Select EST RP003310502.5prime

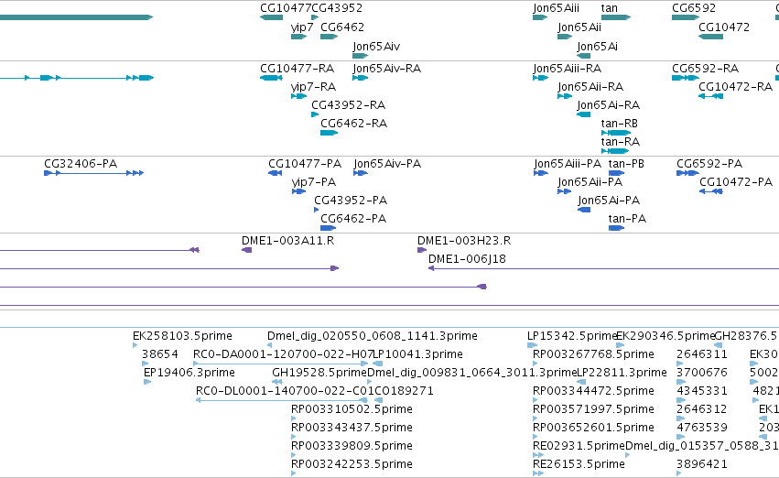point(352,410)
